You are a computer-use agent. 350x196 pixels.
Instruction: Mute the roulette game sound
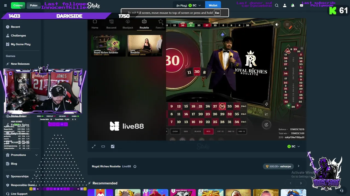(277, 25)
